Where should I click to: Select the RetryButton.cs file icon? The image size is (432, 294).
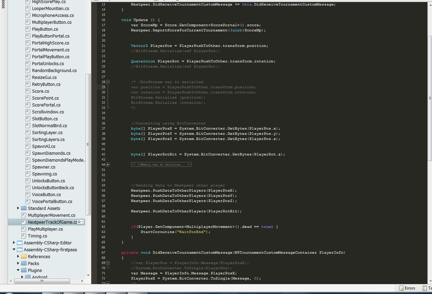point(28,84)
